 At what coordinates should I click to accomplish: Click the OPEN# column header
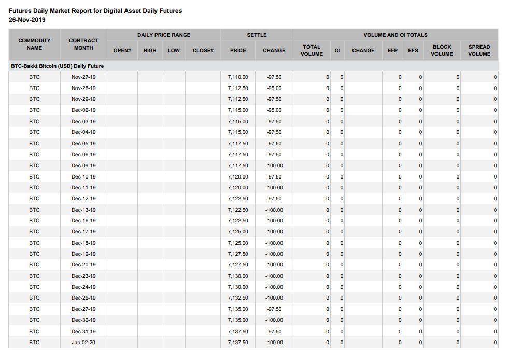point(122,50)
